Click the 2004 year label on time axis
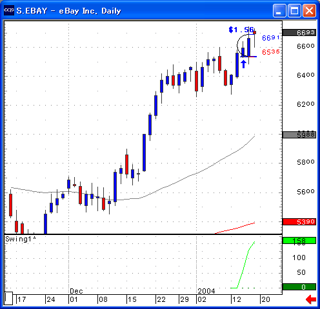The height and width of the screenshot is (309, 320). [206, 291]
